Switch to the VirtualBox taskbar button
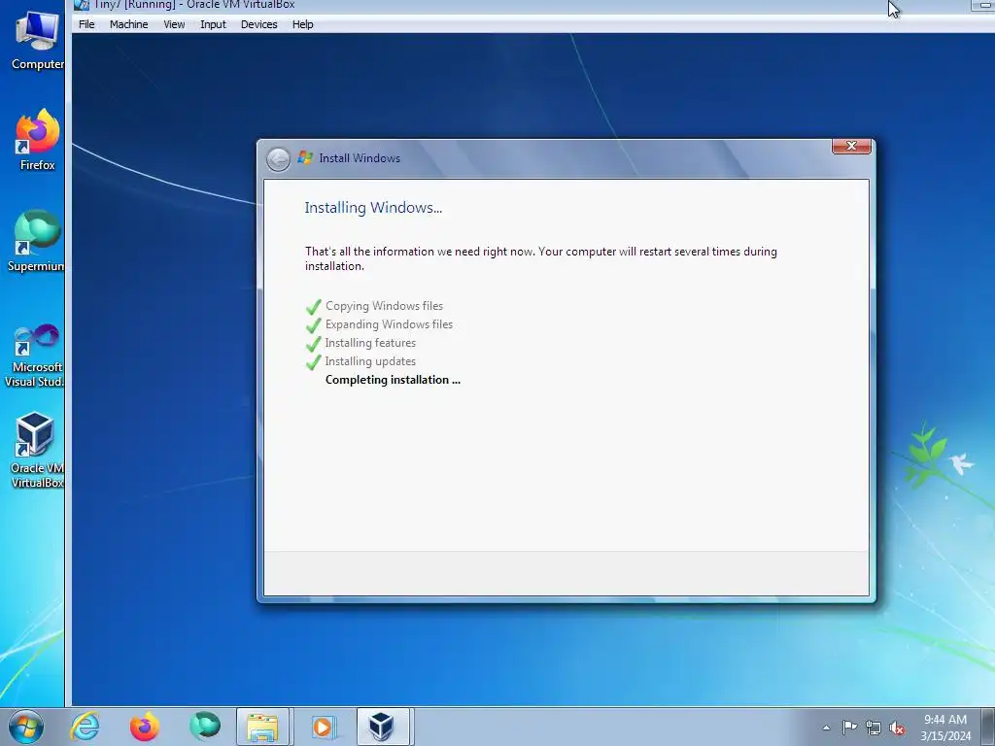Viewport: 995px width, 746px height. [382, 727]
